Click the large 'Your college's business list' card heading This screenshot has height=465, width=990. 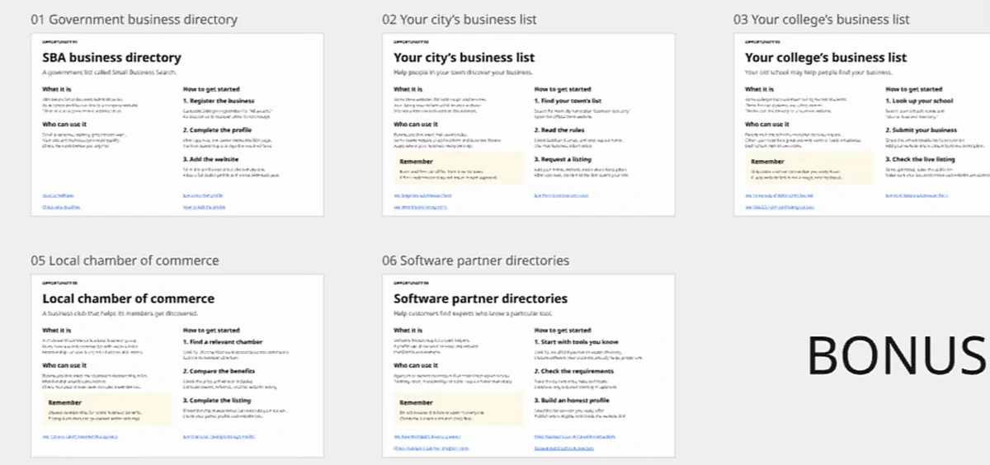tap(826, 58)
